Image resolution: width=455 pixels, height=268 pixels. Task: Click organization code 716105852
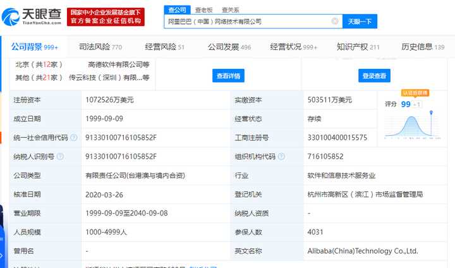coord(325,157)
